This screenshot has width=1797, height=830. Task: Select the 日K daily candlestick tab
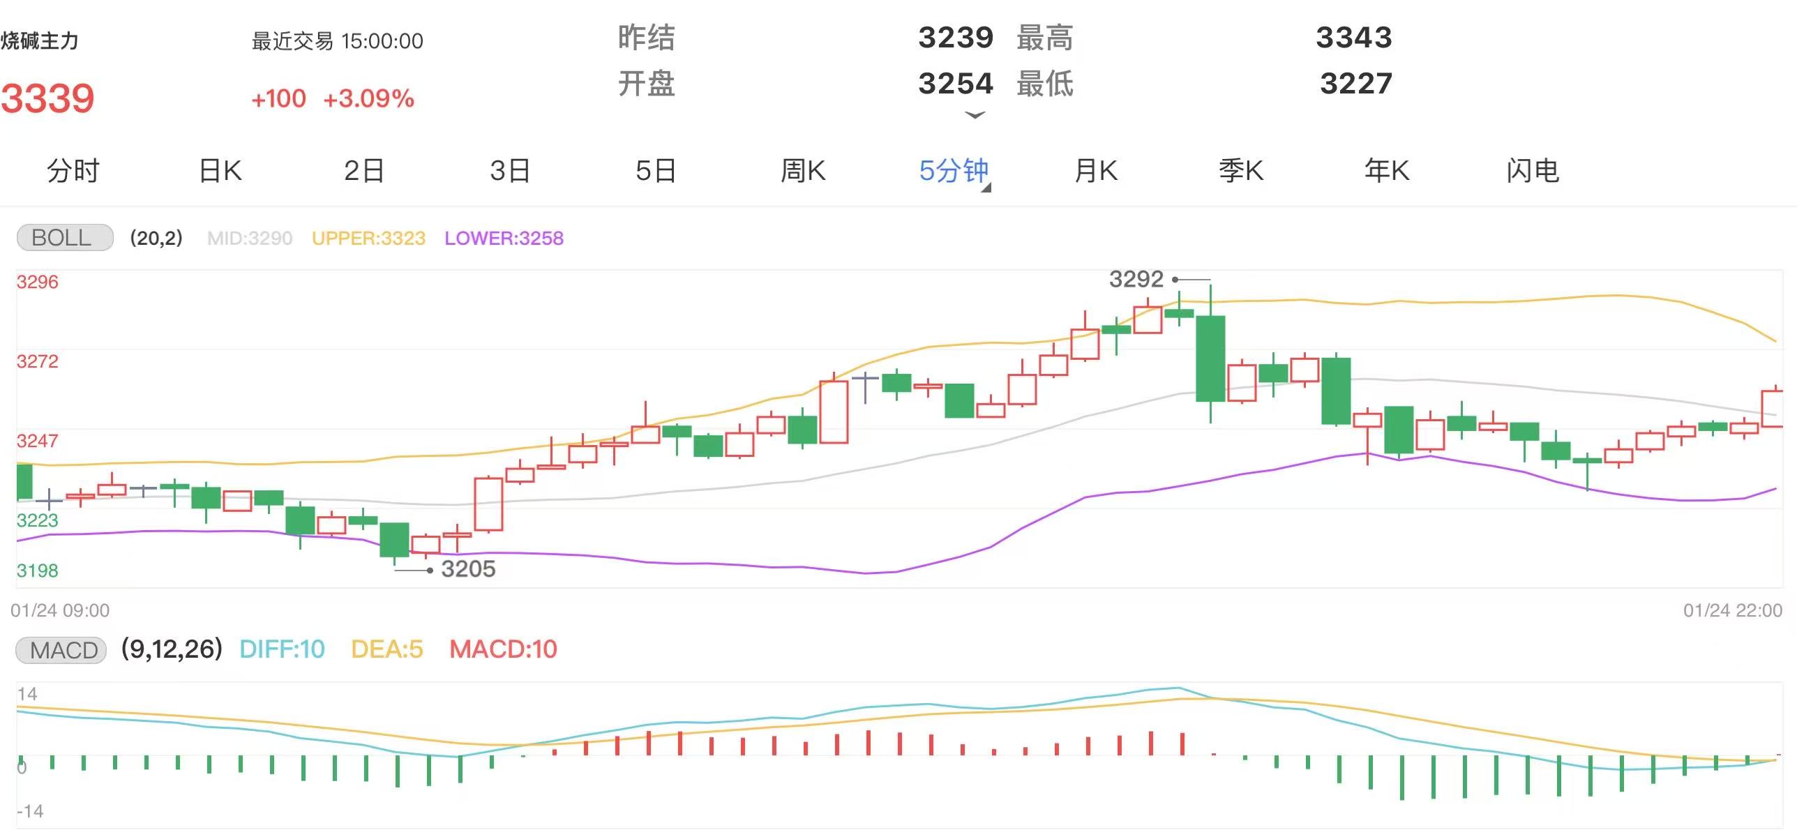[220, 171]
